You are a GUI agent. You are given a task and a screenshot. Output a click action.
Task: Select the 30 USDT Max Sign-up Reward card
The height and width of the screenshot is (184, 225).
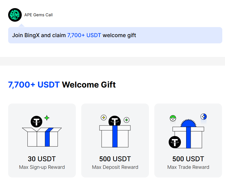pos(42,140)
